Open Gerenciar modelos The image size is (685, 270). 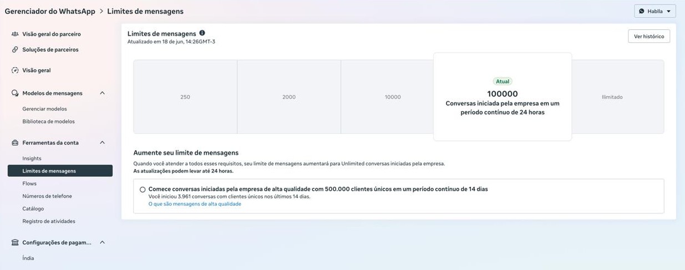point(44,109)
